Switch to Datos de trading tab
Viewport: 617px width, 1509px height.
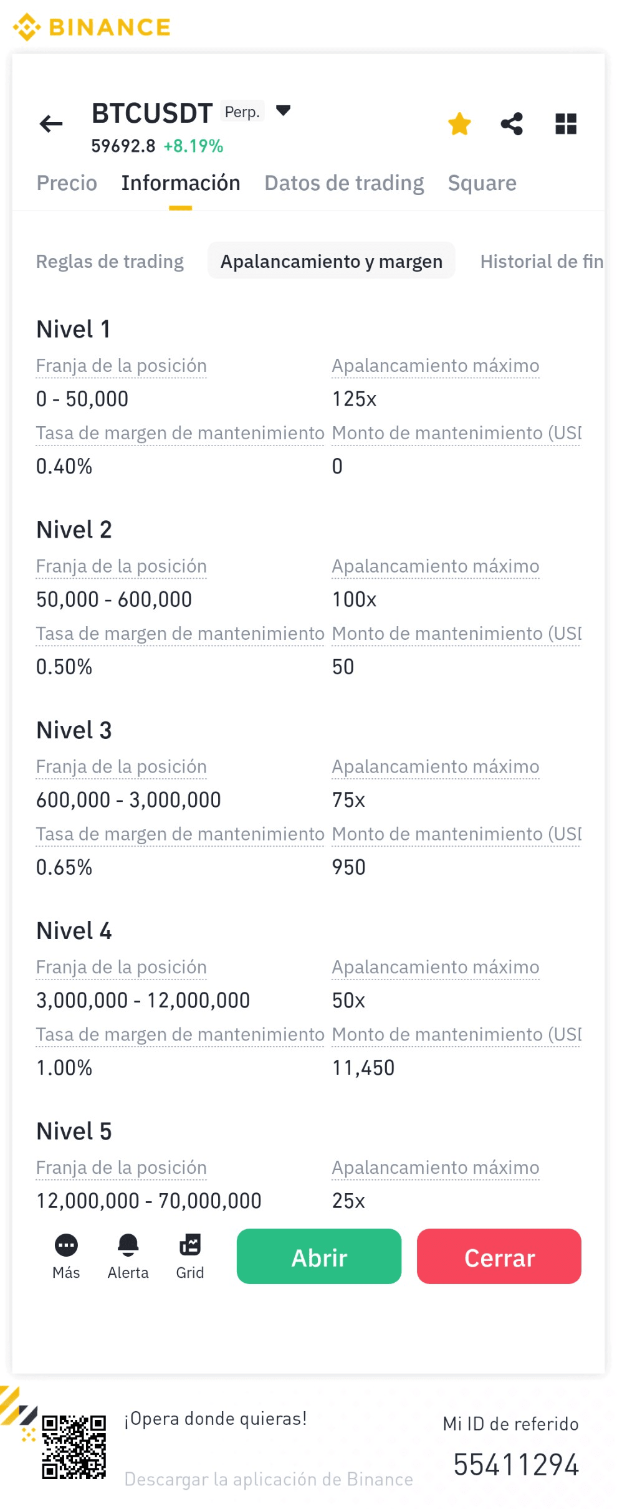click(344, 183)
